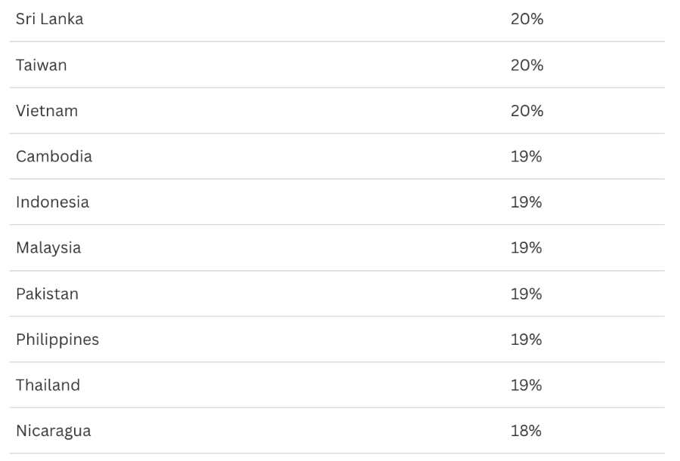Click Vietnam's 20% percentage
This screenshot has height=461, width=680.
coord(527,111)
